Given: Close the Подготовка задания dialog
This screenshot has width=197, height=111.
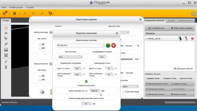Looking at the screenshot, I should click(140, 19).
